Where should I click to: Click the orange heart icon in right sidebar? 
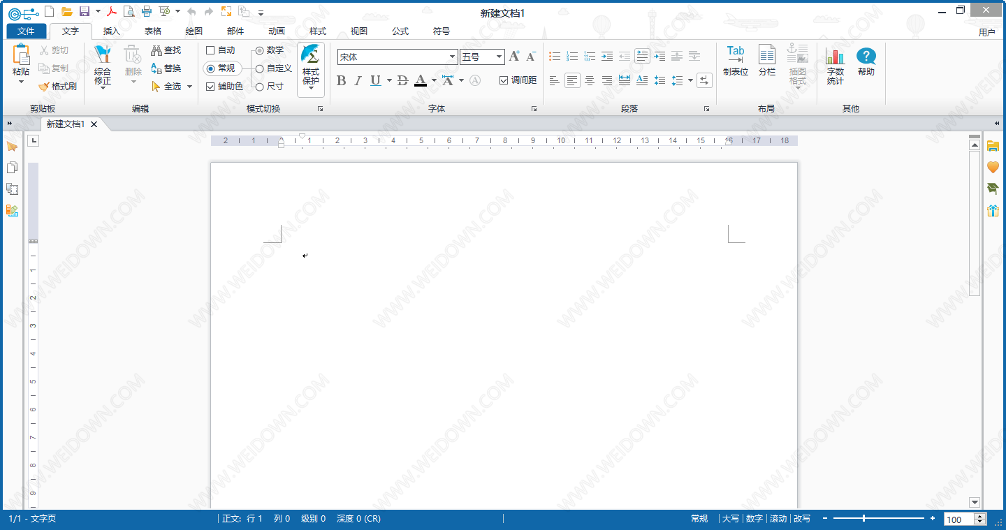993,167
